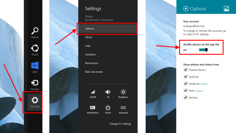Open the Devices charm
This screenshot has height=133, width=236.
click(35, 85)
